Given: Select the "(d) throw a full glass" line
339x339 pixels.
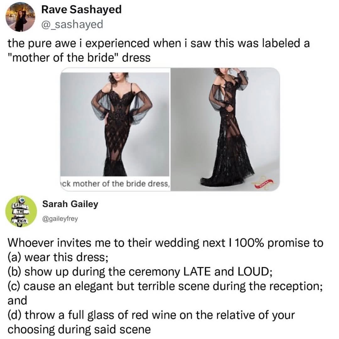Looking at the screenshot, I should (x=151, y=315).
